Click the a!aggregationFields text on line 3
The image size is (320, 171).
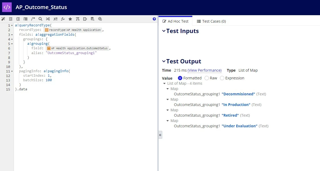coord(55,35)
